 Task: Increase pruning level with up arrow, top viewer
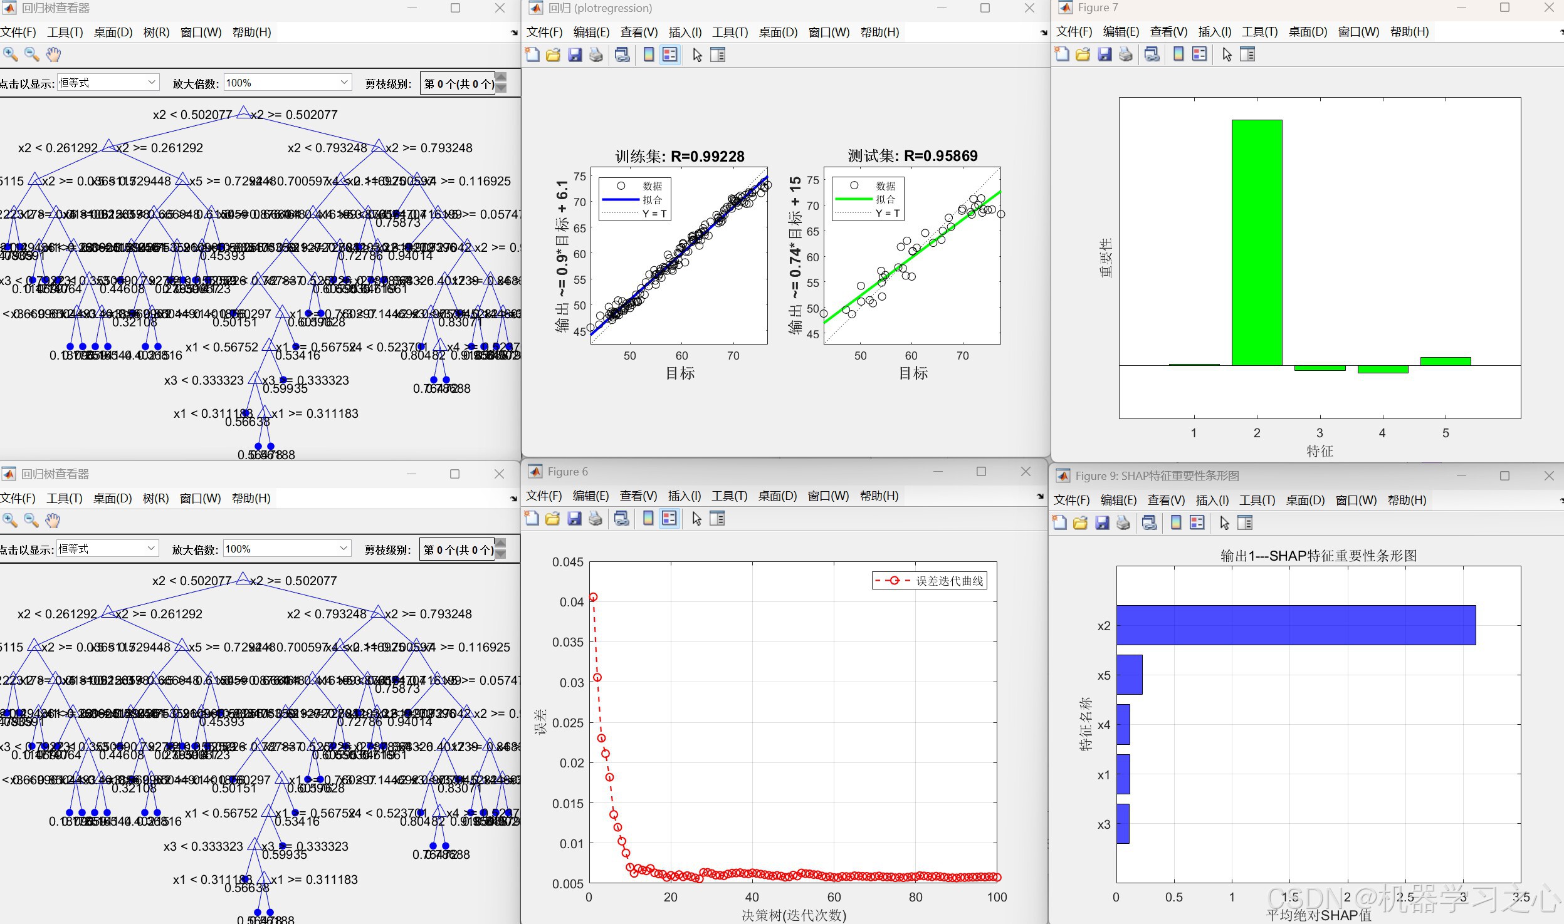(x=501, y=78)
